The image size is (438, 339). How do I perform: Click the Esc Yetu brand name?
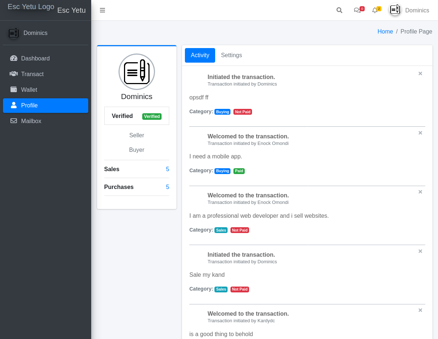71,10
